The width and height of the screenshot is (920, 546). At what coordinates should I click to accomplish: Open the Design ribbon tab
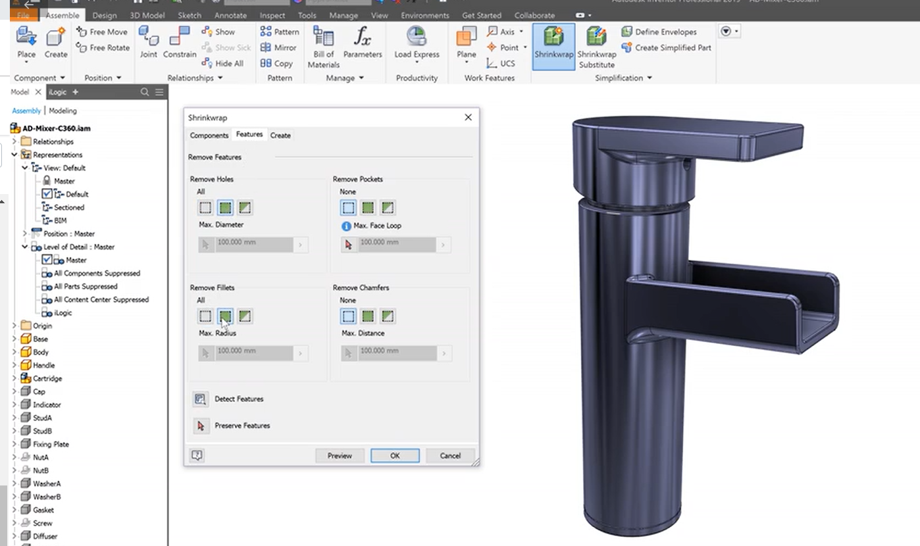click(x=104, y=15)
